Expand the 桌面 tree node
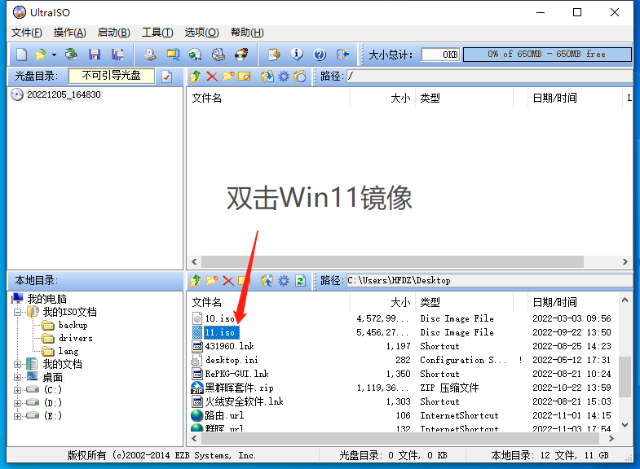Screen dimensions: 640x469 tap(18, 377)
